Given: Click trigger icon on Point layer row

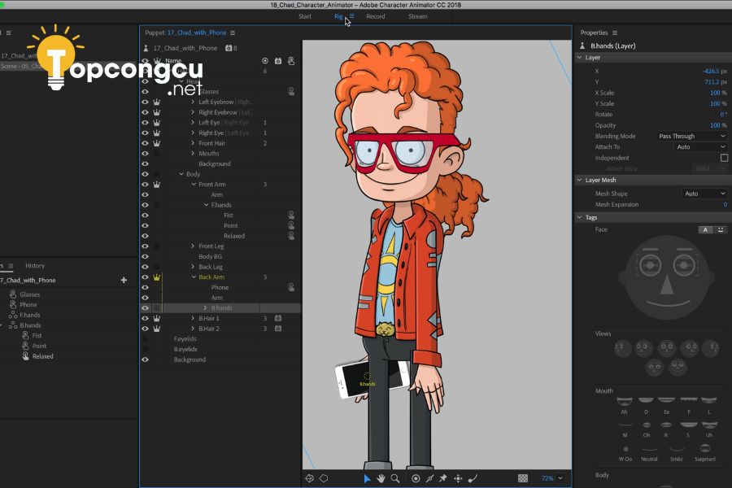Looking at the screenshot, I should click(291, 225).
